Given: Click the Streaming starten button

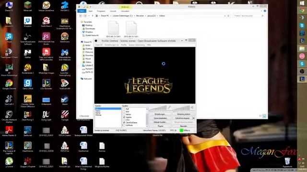Looking at the screenshot, I should 183,114.
